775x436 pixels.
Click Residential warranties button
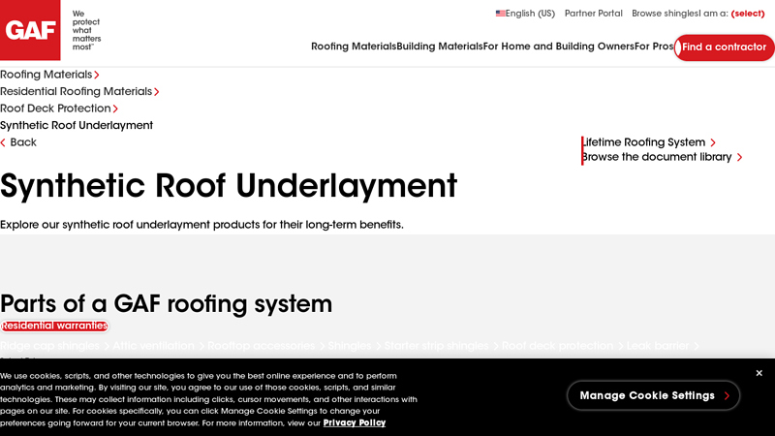(x=54, y=326)
